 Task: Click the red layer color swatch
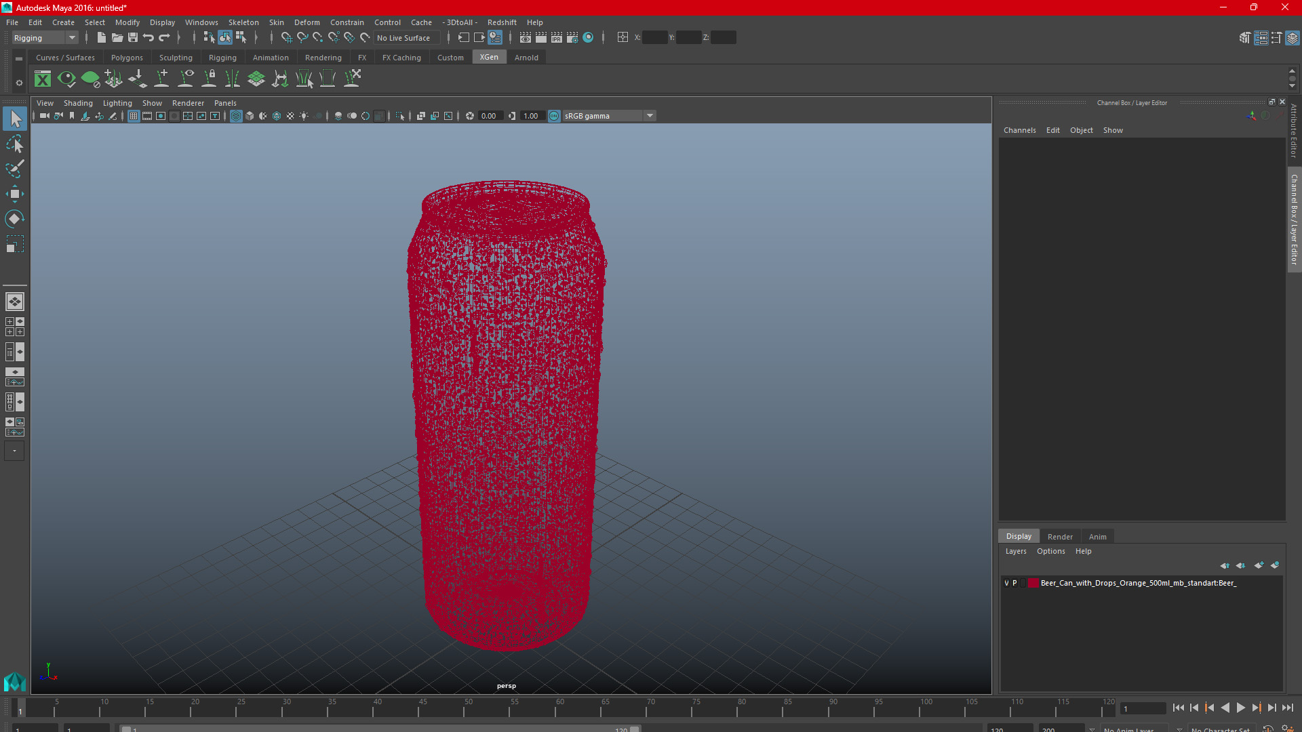coord(1033,583)
